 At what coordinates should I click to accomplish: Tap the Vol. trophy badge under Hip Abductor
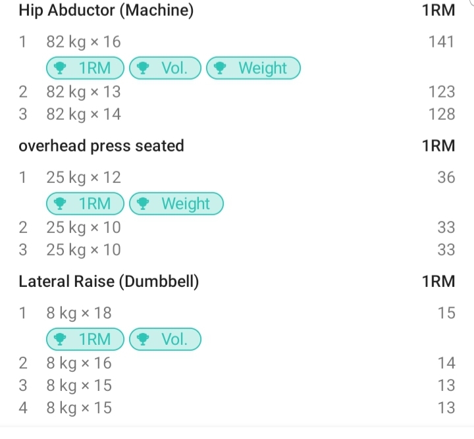(165, 68)
